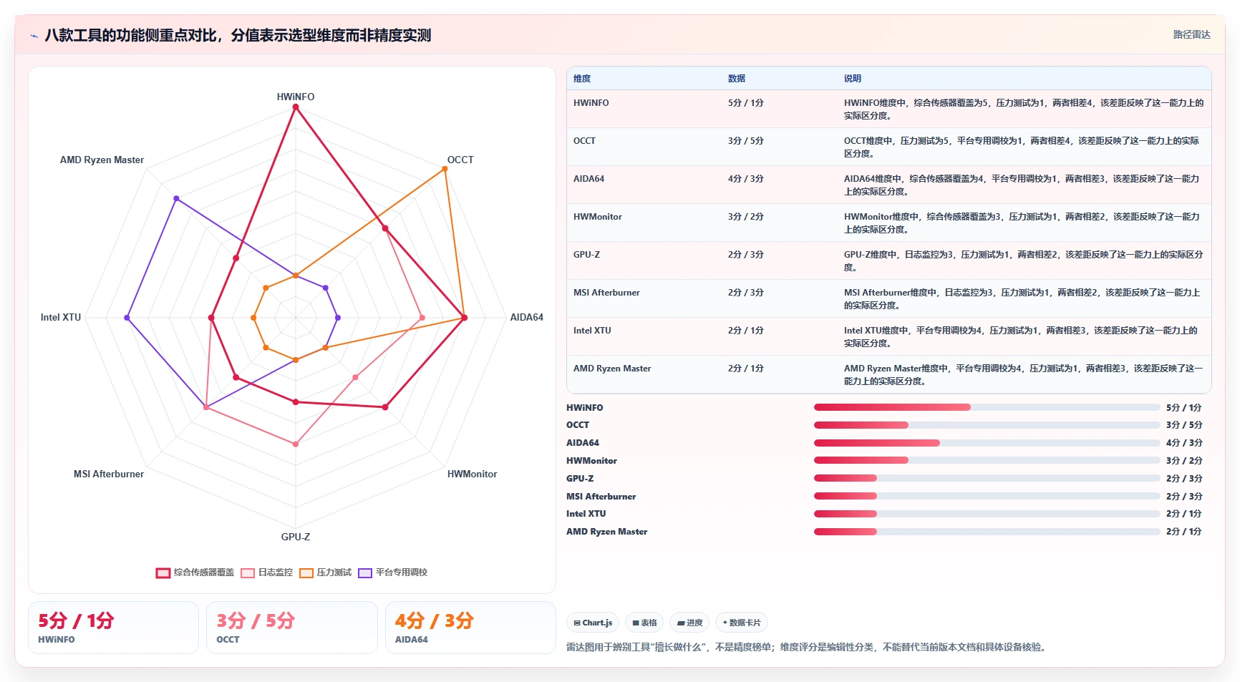Click the HWiNFO axis label on radar chart
This screenshot has height=682, width=1240.
(296, 97)
